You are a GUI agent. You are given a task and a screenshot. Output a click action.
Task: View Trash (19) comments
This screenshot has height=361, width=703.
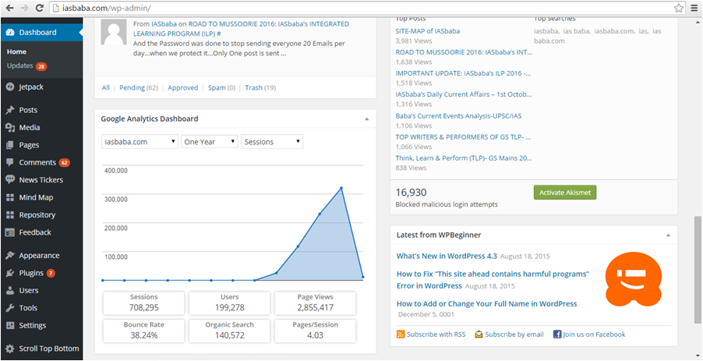click(x=260, y=88)
